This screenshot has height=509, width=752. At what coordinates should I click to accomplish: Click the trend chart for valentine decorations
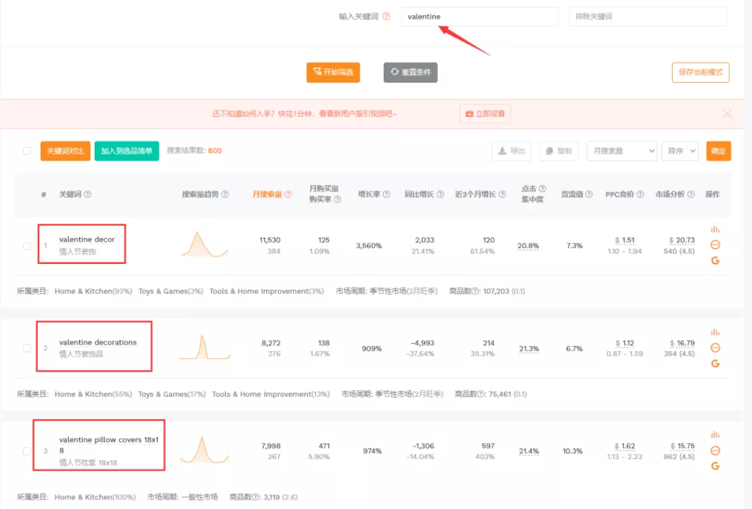click(205, 347)
